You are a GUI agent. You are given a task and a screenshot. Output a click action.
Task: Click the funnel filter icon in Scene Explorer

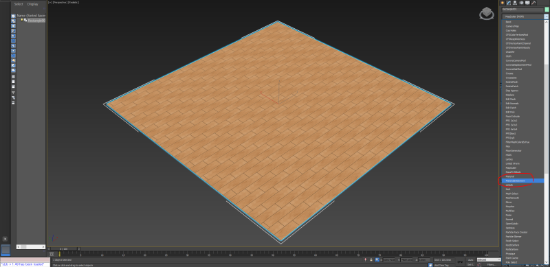(x=13, y=93)
